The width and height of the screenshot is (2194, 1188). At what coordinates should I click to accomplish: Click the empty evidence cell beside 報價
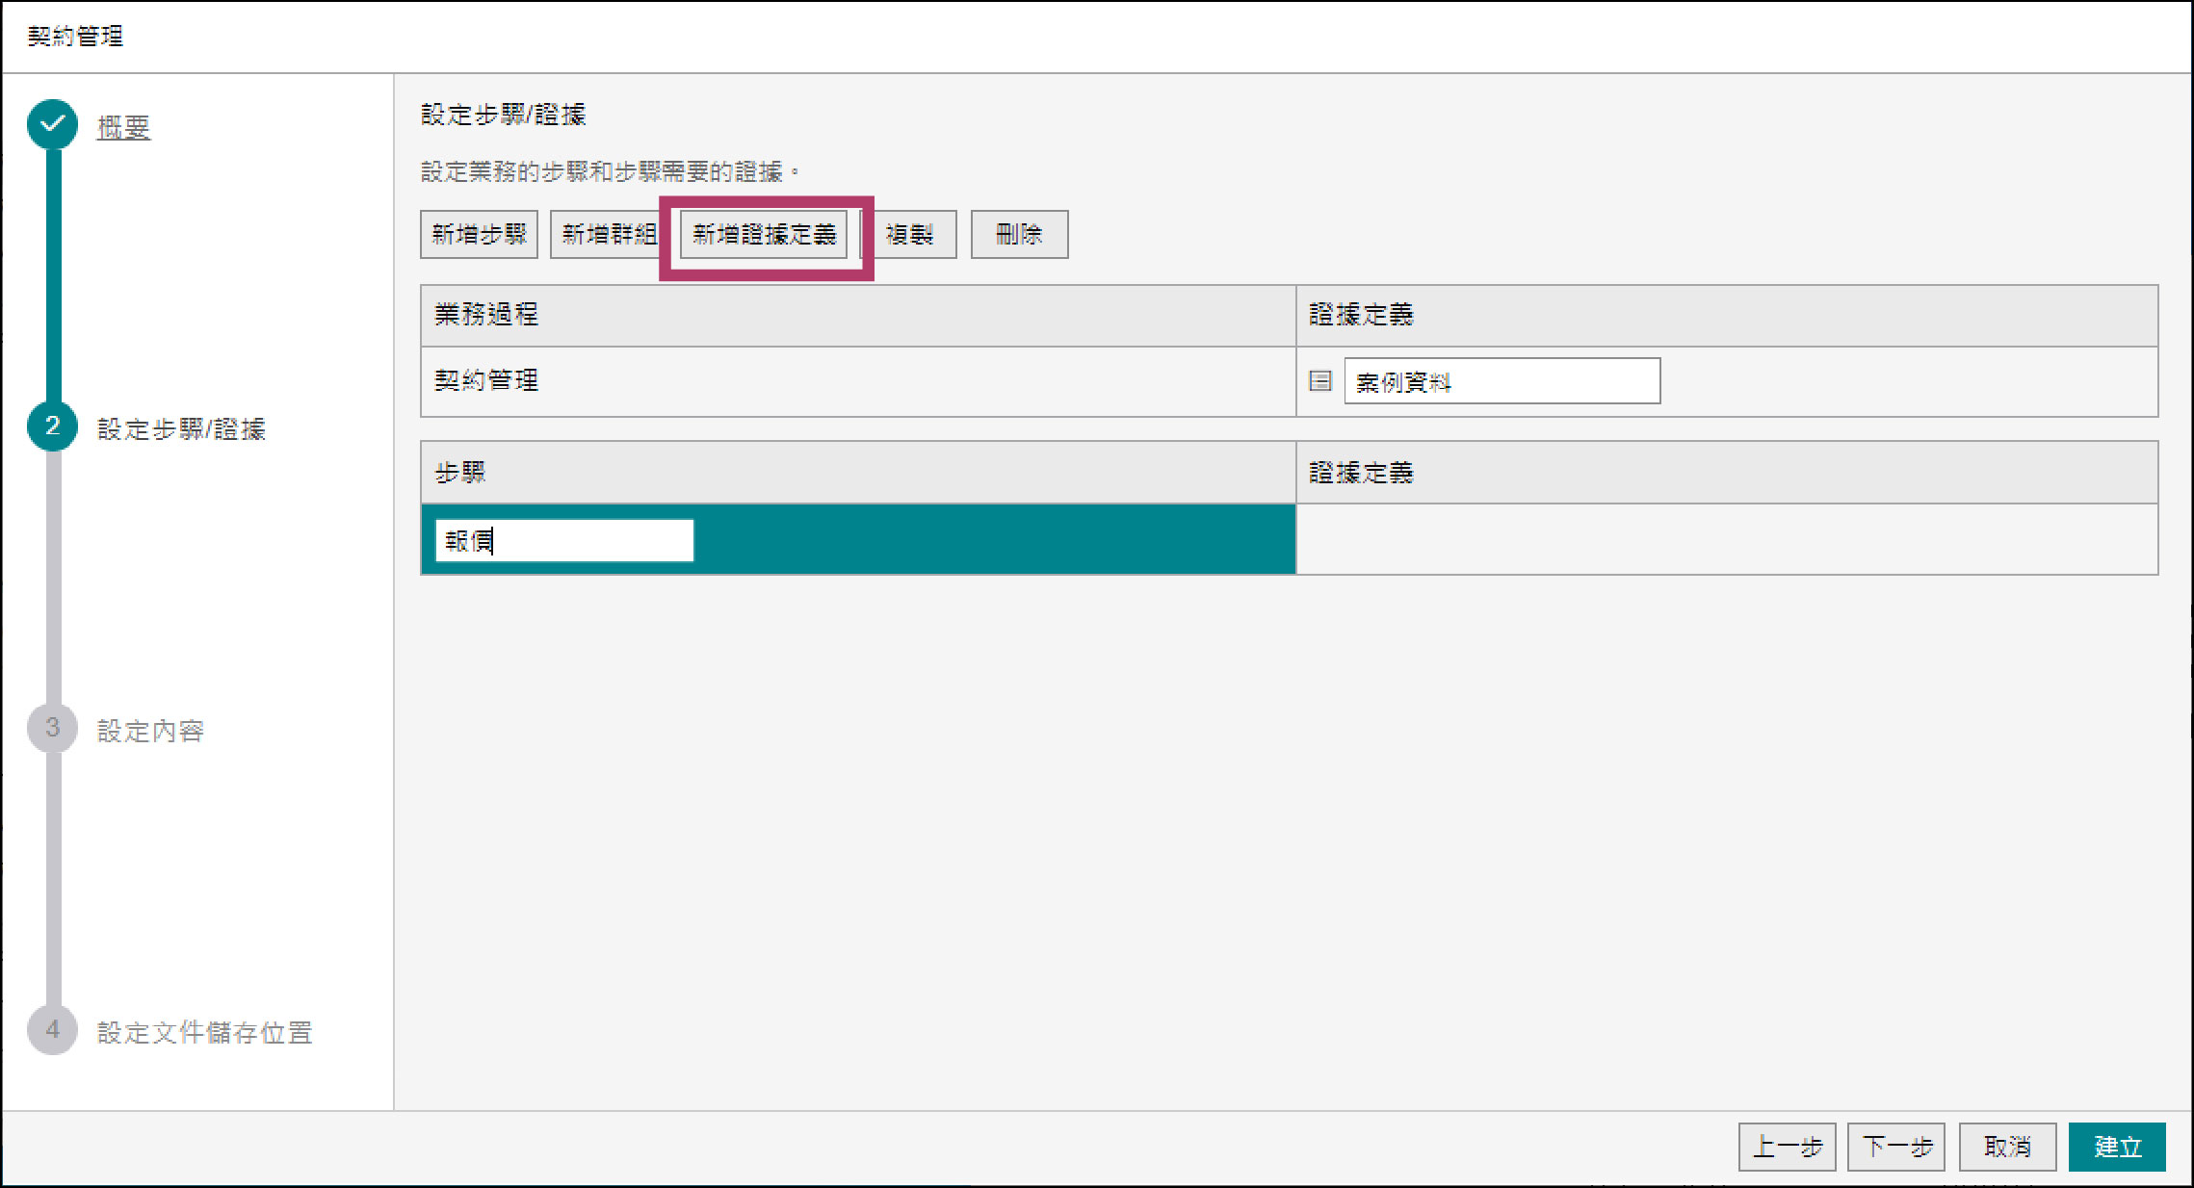1726,540
